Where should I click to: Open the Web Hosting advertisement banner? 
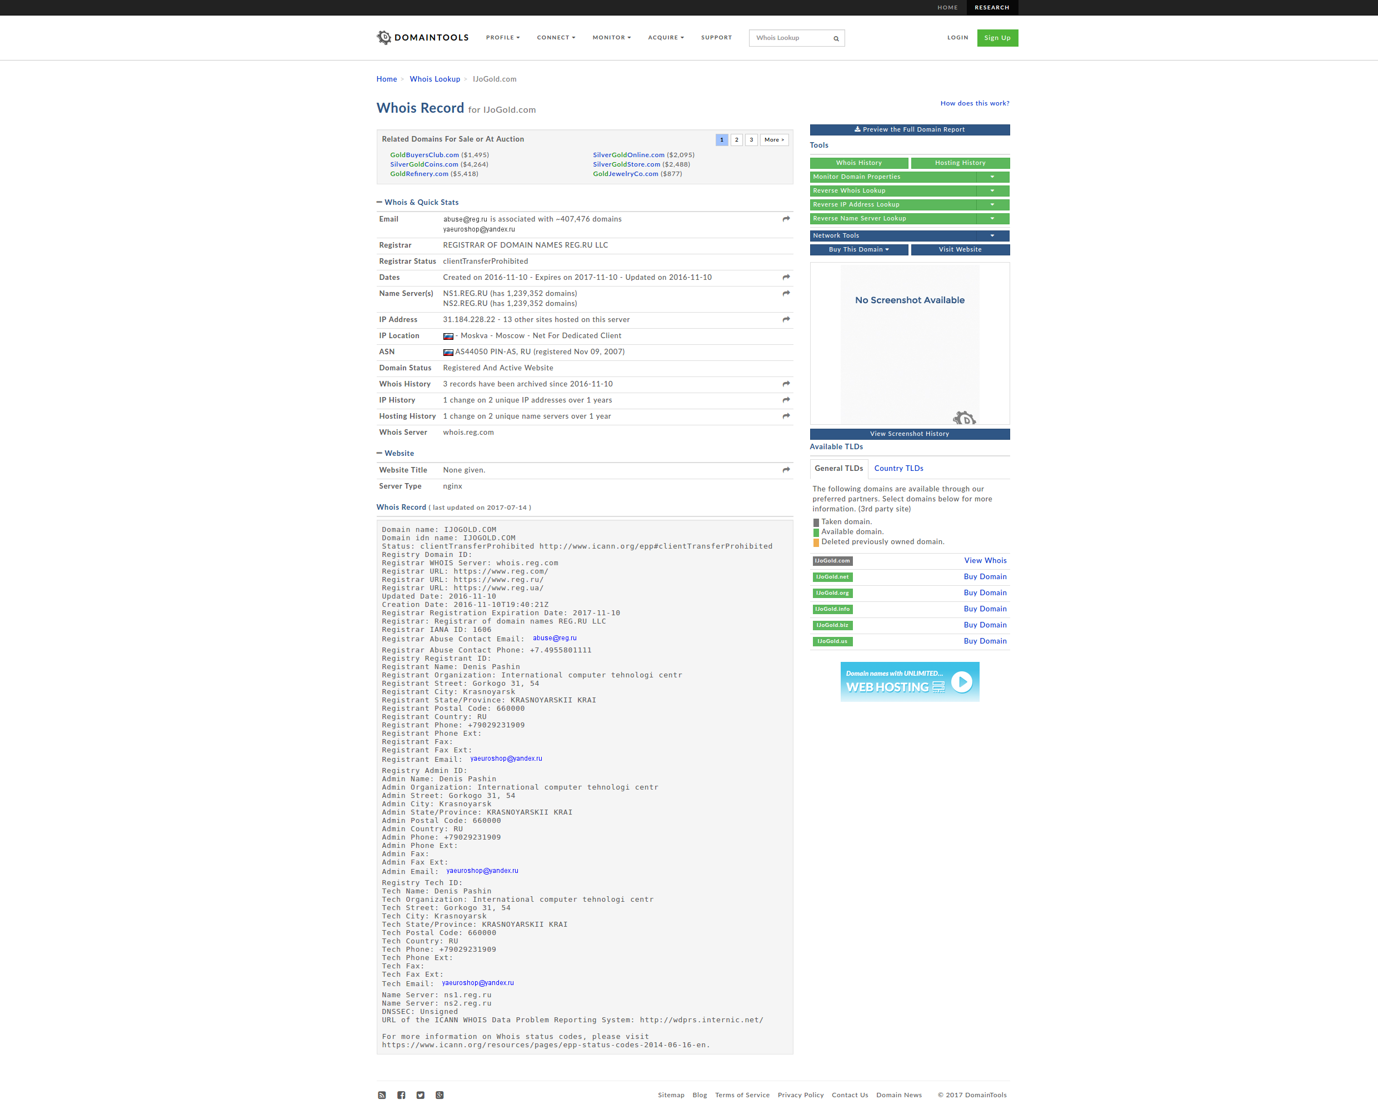pos(910,681)
